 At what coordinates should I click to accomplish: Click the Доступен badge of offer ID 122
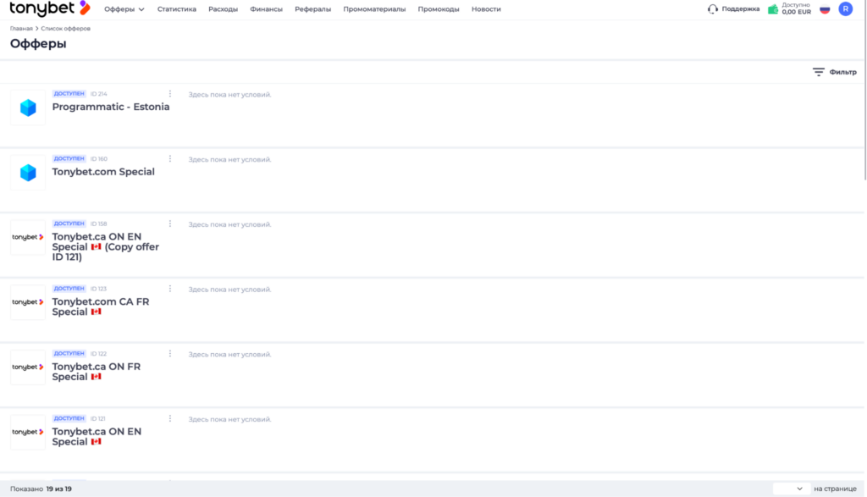click(x=69, y=354)
